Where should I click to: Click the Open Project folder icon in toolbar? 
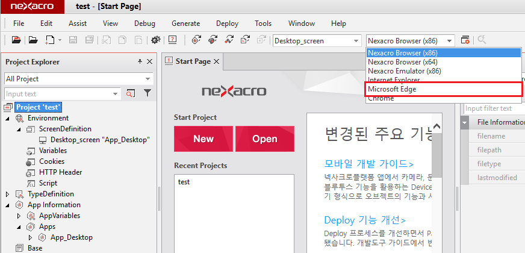pos(16,40)
